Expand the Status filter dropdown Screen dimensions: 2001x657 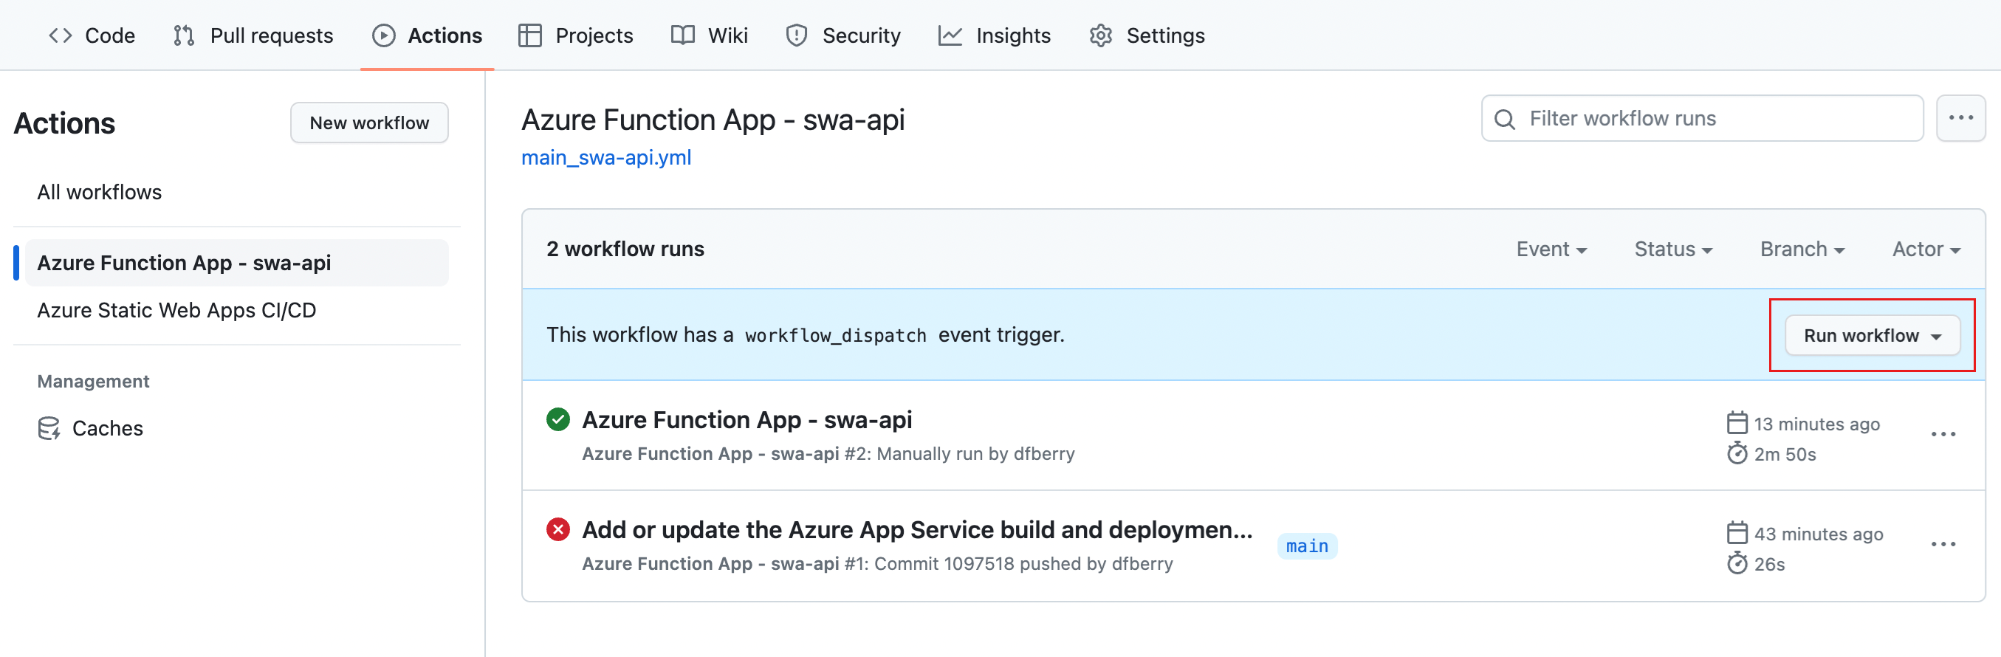[x=1673, y=250]
